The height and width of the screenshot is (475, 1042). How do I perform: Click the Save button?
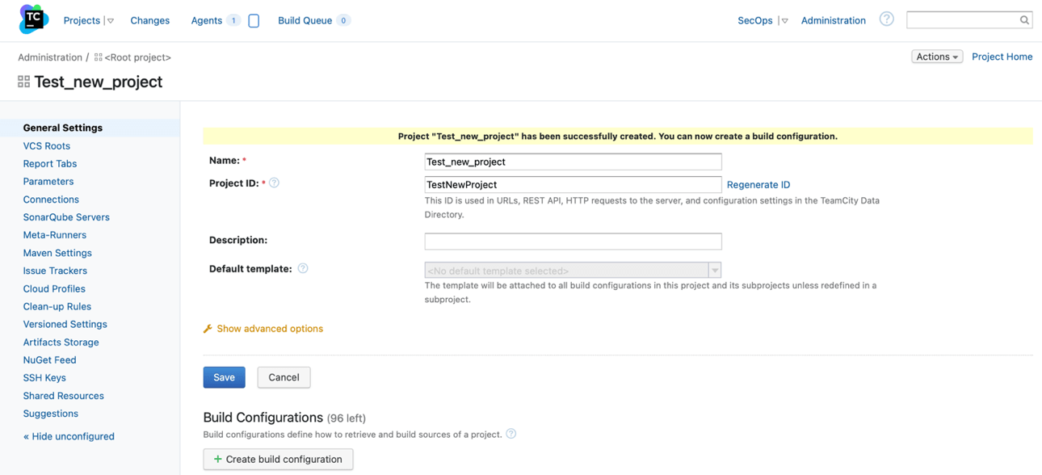(x=224, y=377)
